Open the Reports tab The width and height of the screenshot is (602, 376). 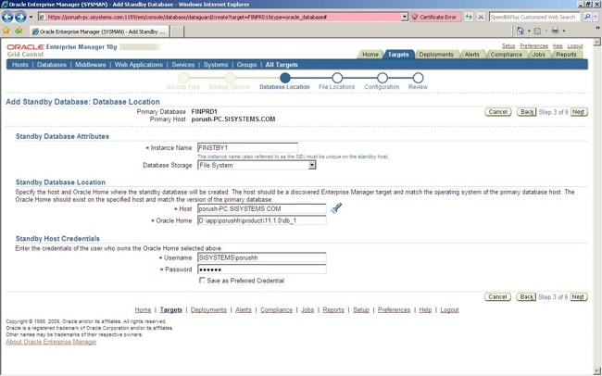[566, 55]
